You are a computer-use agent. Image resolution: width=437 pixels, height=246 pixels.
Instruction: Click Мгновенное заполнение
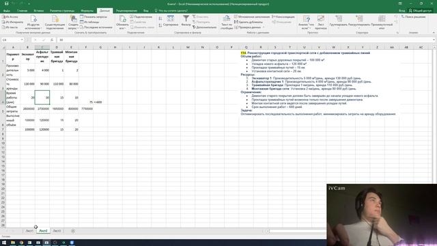coord(252,16)
